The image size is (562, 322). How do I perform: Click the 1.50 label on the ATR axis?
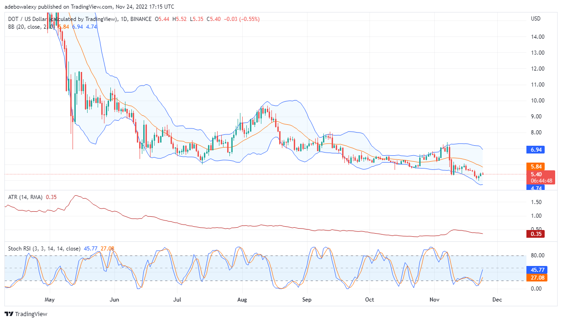(x=536, y=202)
